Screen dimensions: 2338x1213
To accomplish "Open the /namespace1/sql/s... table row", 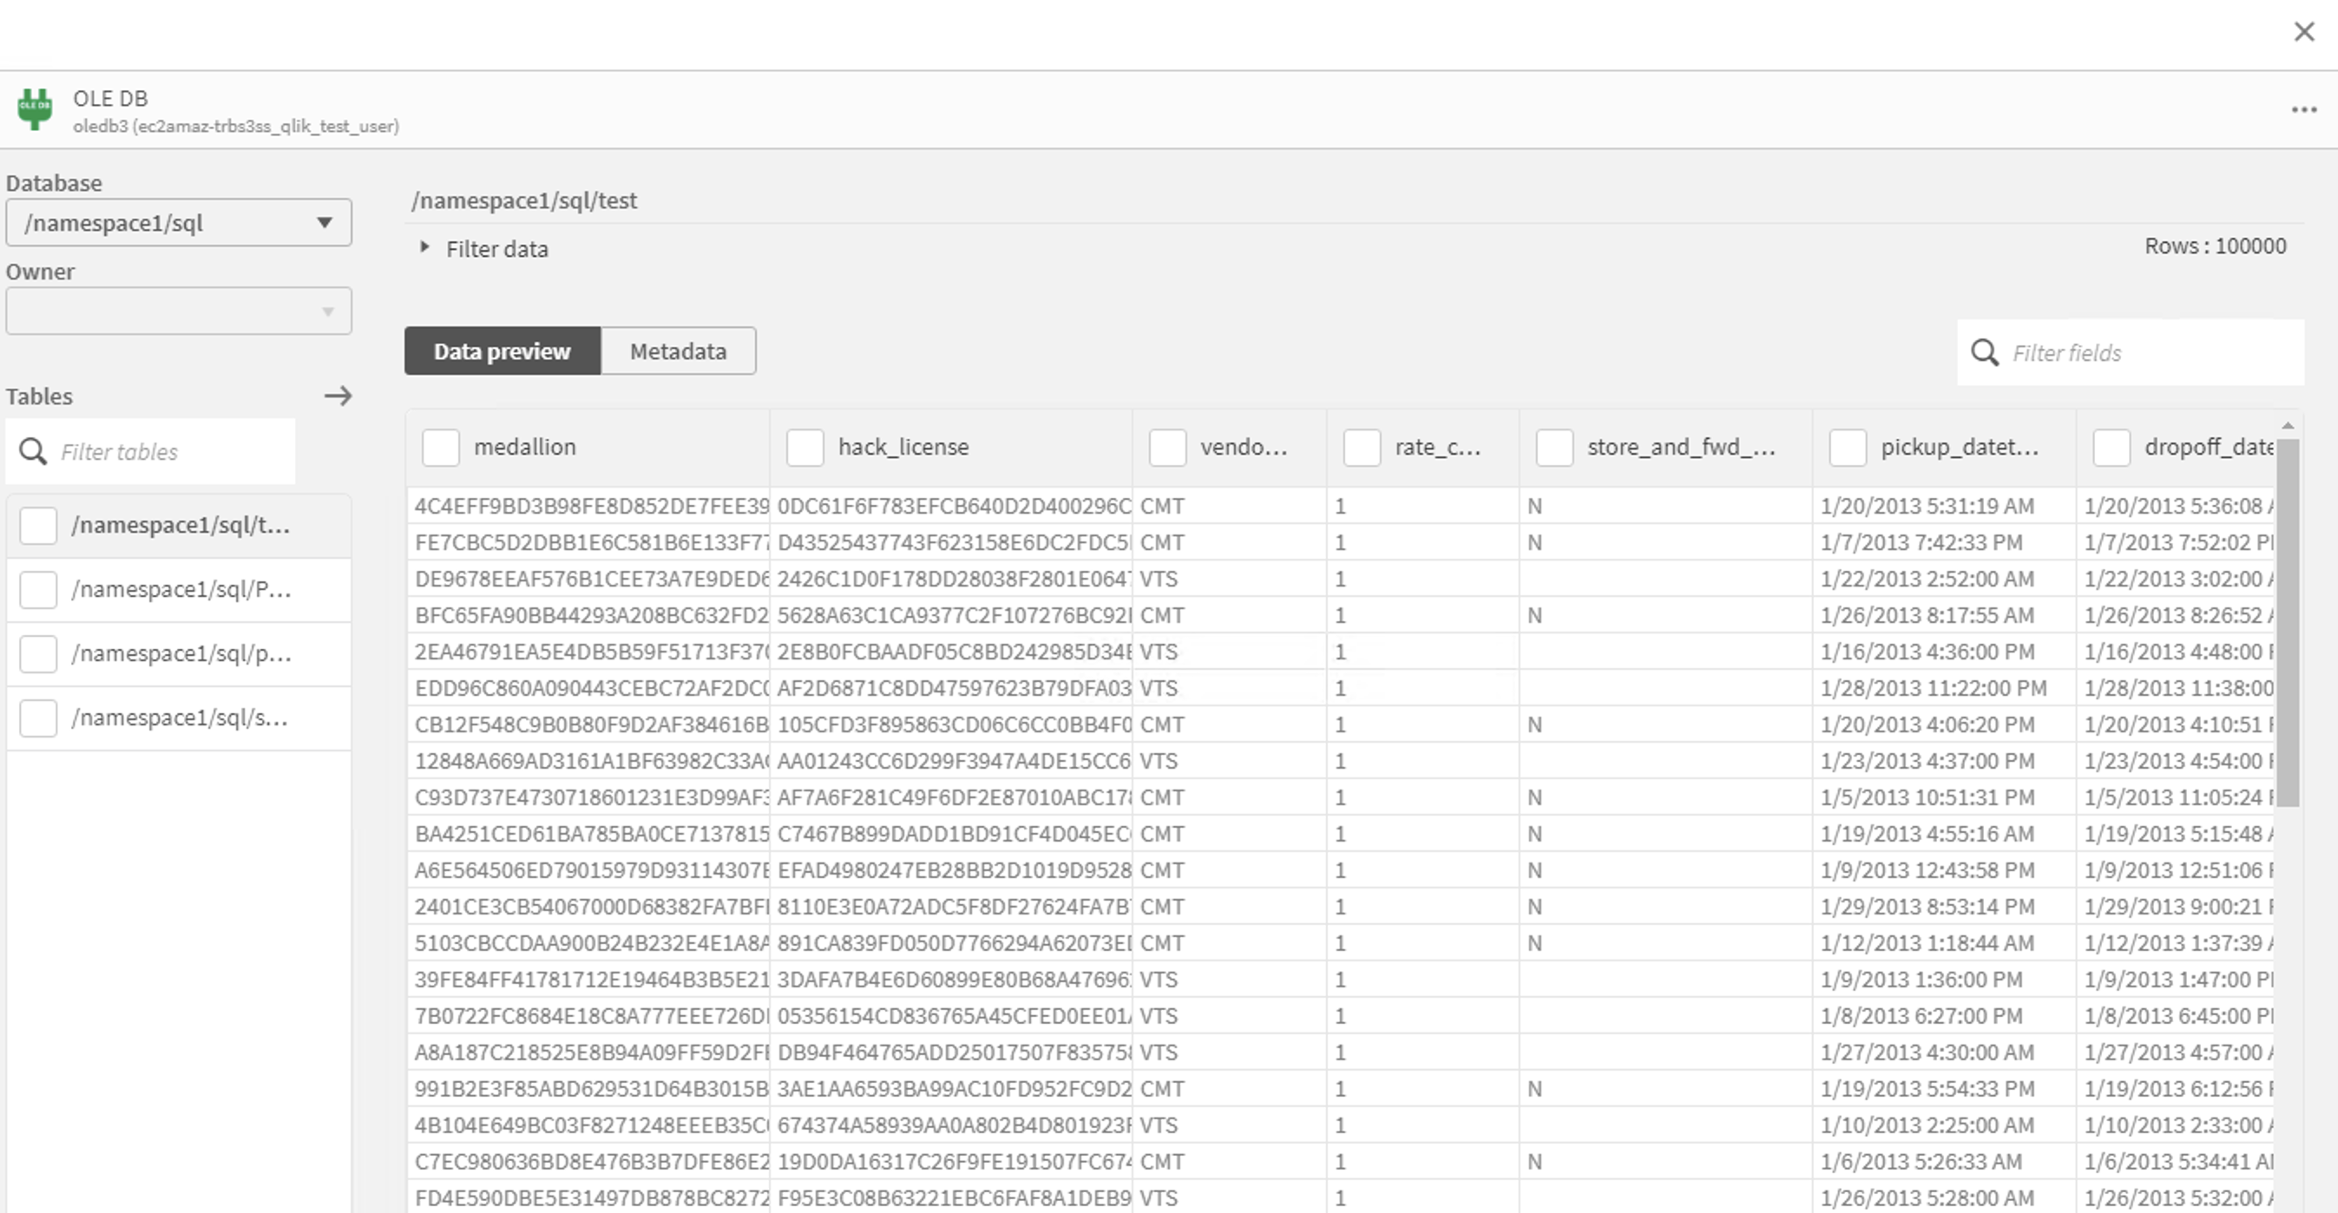I will click(179, 718).
